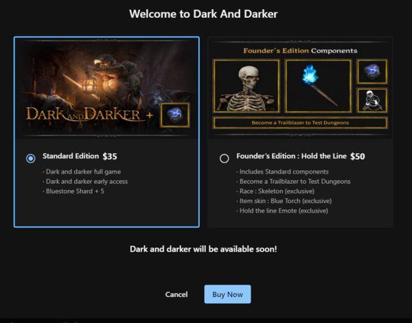412x323 pixels.
Task: Click the Bluestone Shard icon on Standard banner
Action: (175, 115)
